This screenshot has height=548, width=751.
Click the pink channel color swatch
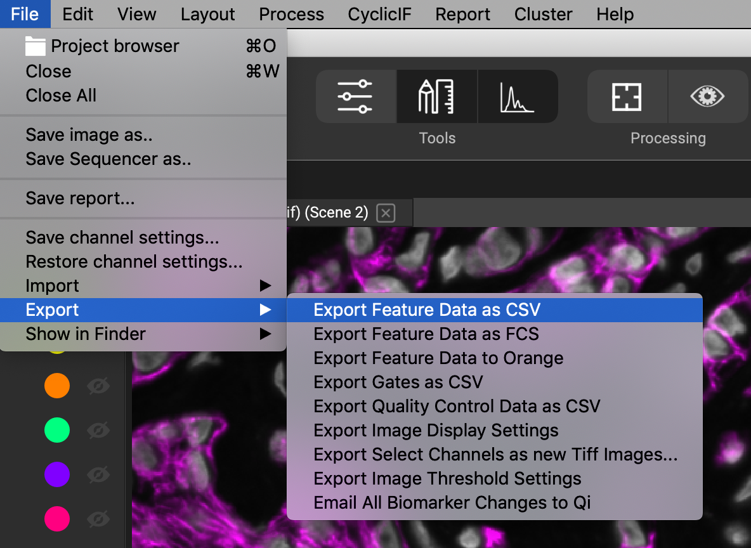coord(57,519)
